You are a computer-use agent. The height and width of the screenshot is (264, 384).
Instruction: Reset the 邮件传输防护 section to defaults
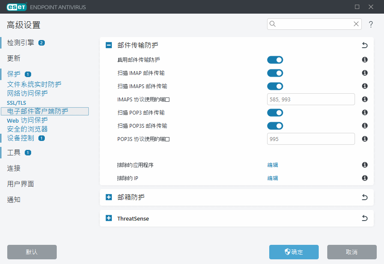[x=365, y=45]
